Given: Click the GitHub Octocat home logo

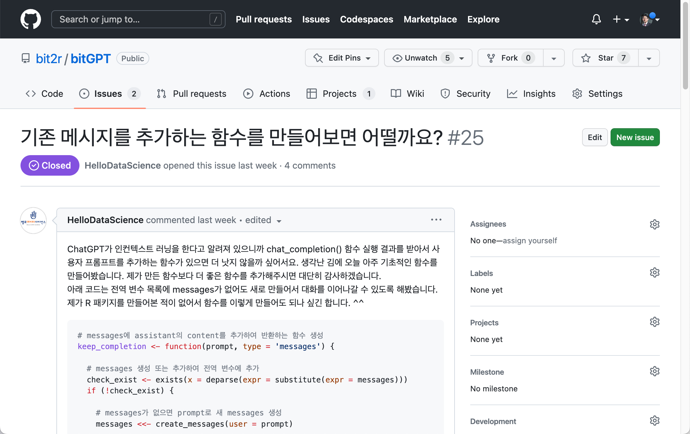Looking at the screenshot, I should (31, 19).
